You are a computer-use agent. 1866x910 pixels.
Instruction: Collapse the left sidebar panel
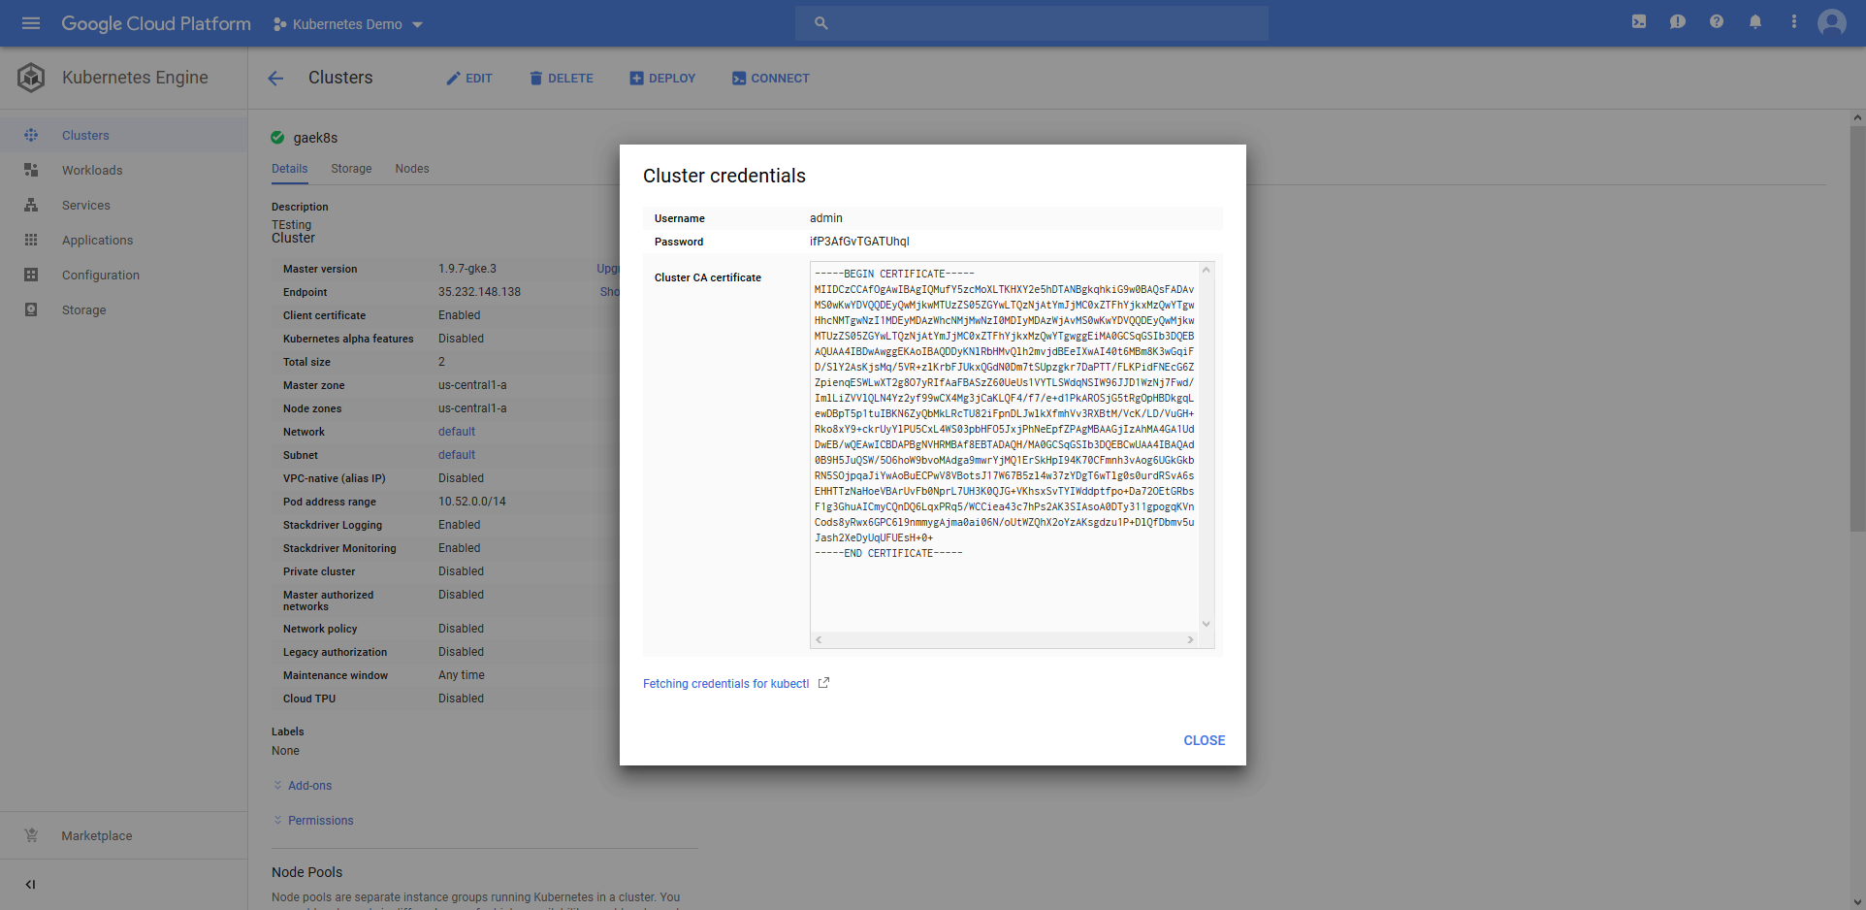30,884
